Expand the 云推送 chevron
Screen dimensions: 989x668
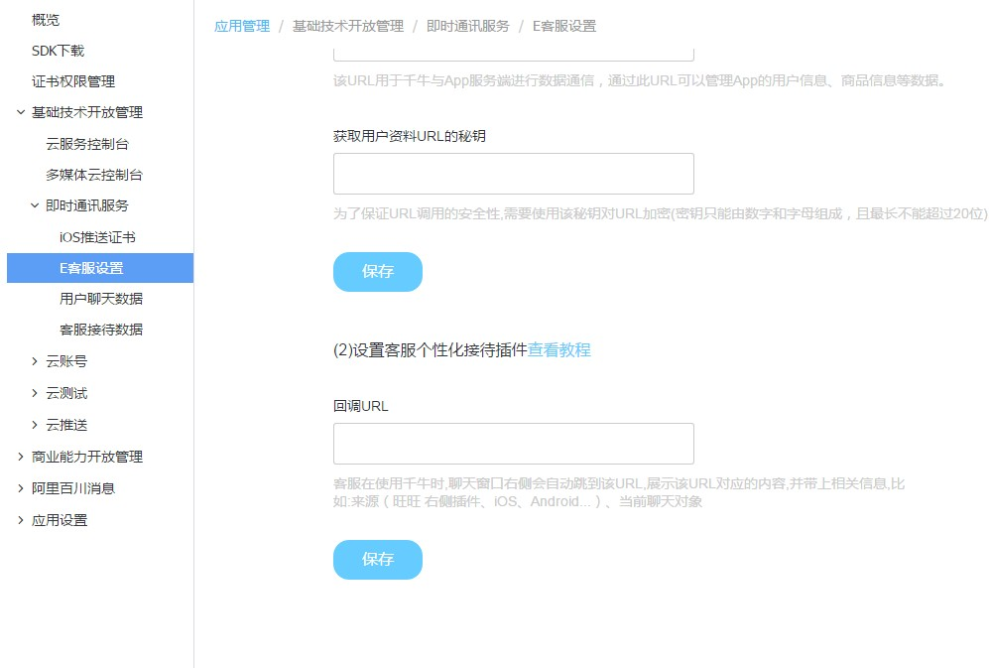click(x=35, y=425)
